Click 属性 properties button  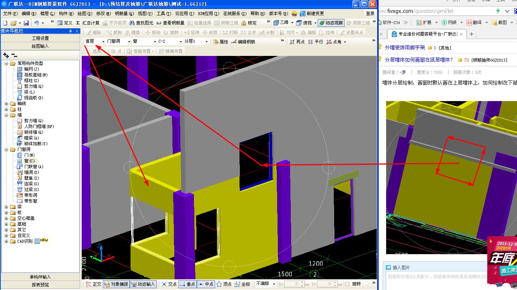[x=220, y=42]
